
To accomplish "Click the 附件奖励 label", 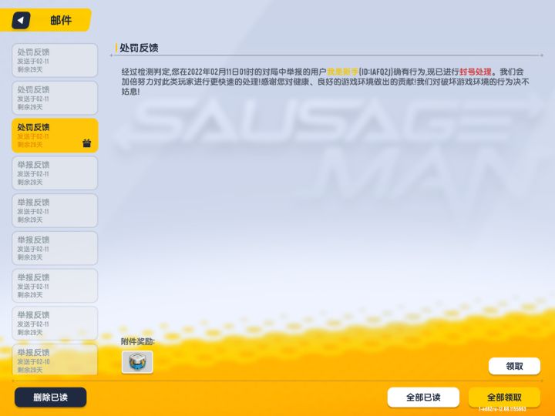I will pyautogui.click(x=138, y=341).
